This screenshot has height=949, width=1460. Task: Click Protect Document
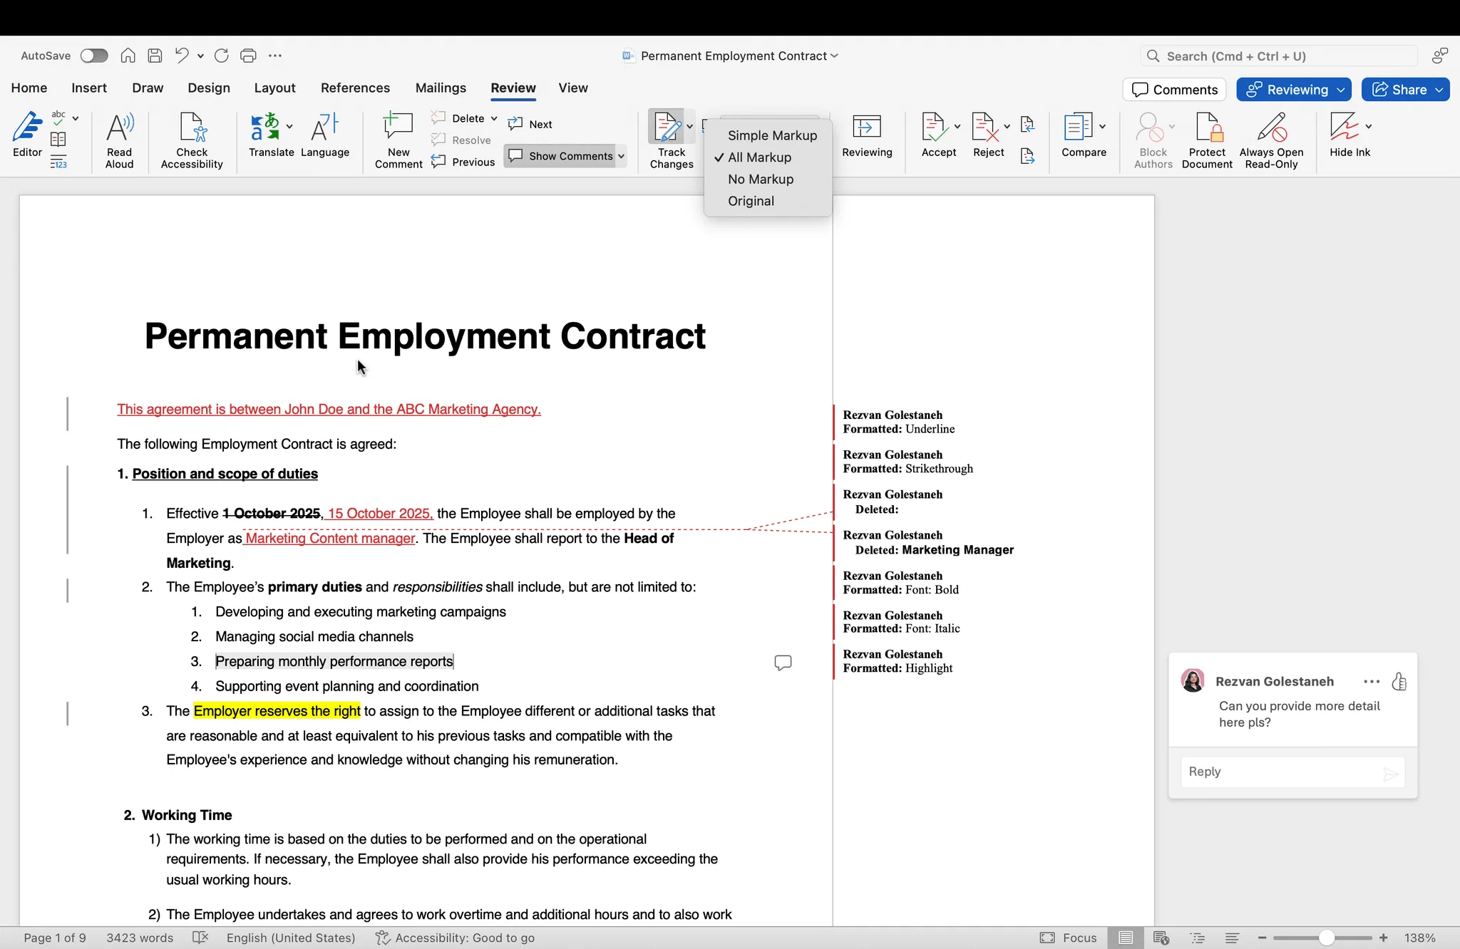click(1207, 140)
